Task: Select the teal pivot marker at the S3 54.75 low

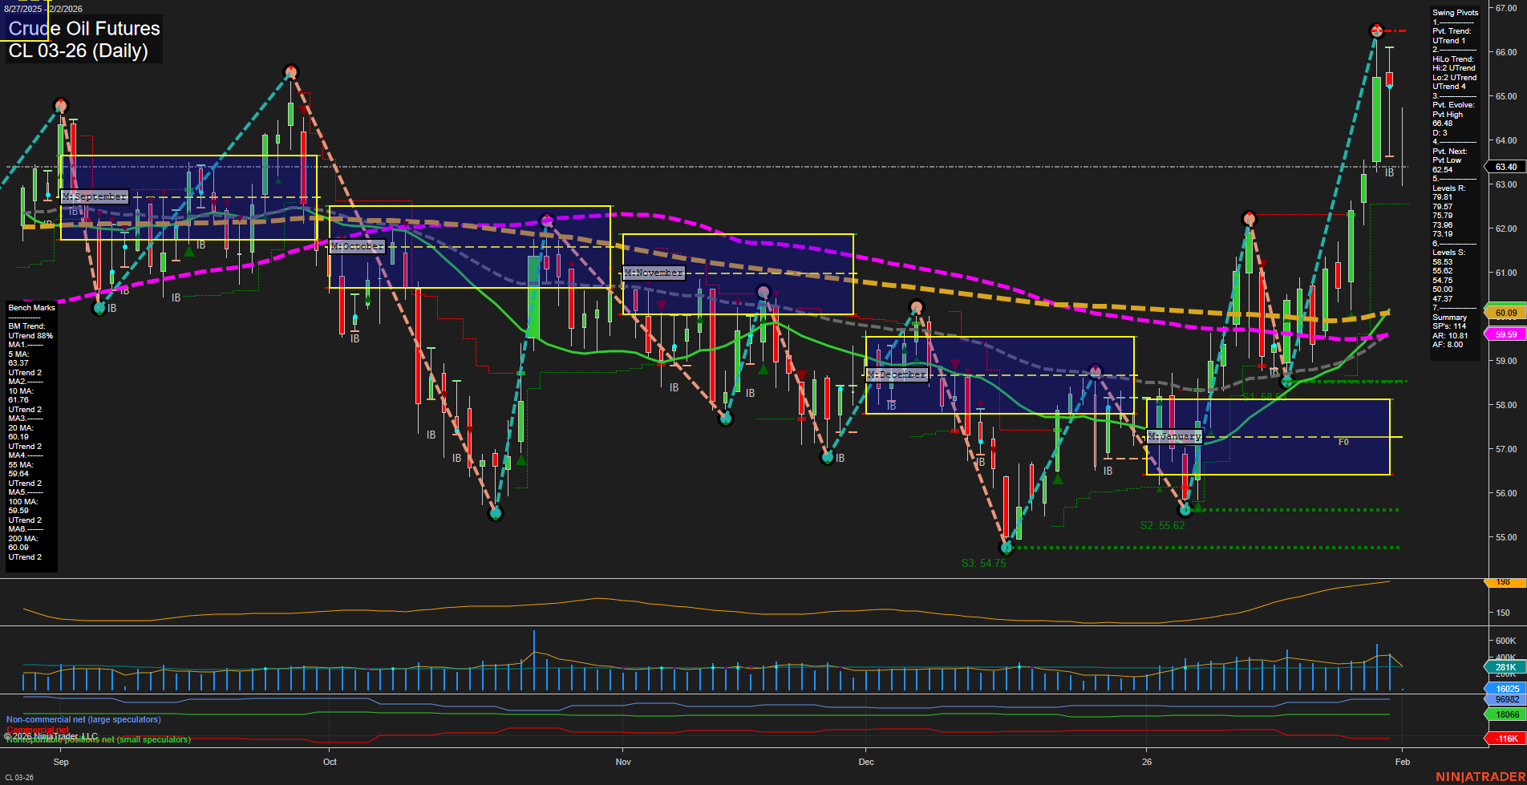Action: 1006,548
